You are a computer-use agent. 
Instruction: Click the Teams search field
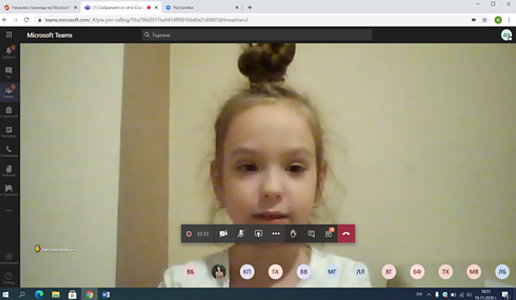coord(257,35)
